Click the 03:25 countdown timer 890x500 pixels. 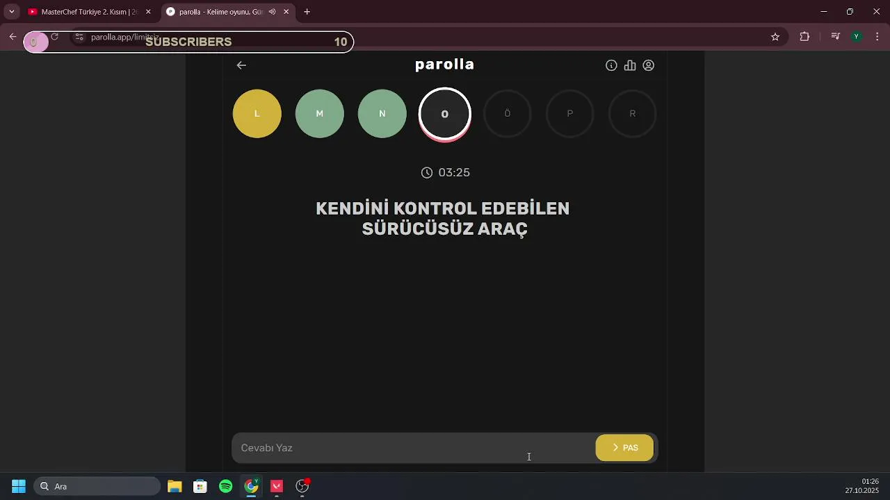click(446, 172)
